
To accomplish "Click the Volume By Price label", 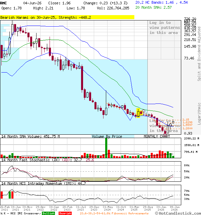I will coord(107,136).
